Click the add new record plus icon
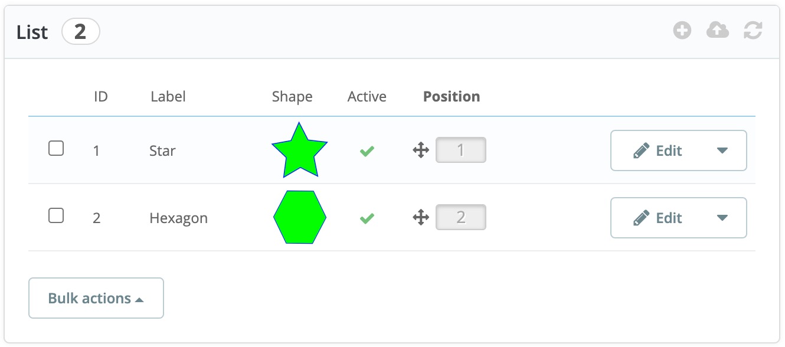This screenshot has height=347, width=785. point(682,31)
